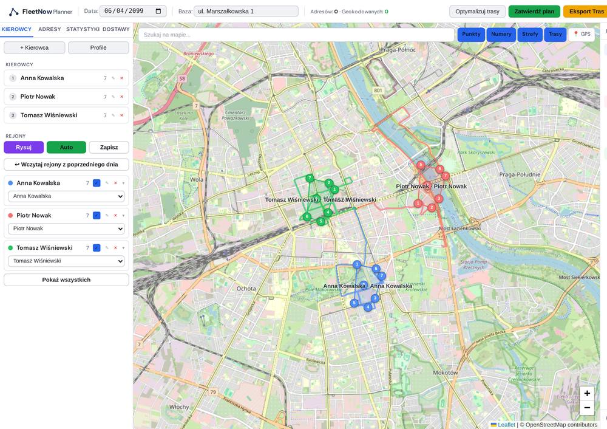Open driver dropdown for Anna Kowalska zone
The image size is (607, 429).
tap(66, 196)
